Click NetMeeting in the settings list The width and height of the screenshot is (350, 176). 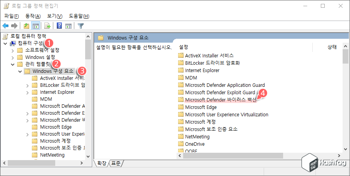point(197,136)
